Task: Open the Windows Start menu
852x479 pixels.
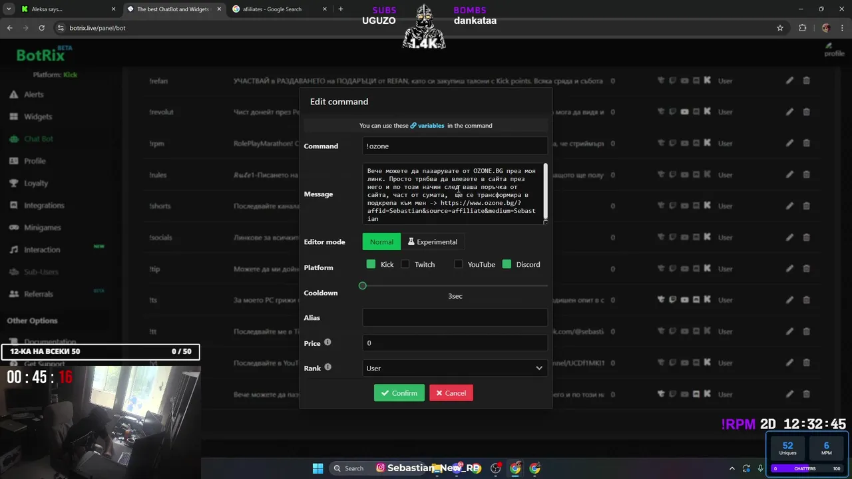Action: [x=318, y=468]
